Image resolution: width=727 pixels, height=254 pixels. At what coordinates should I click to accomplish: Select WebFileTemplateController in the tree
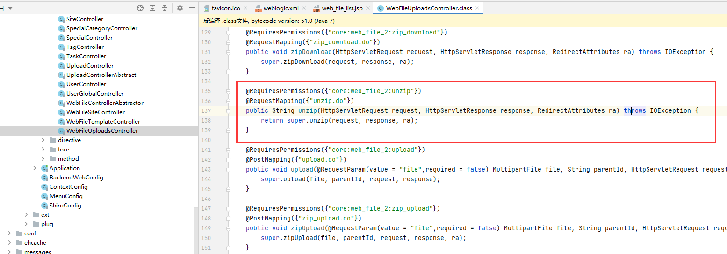pyautogui.click(x=103, y=122)
